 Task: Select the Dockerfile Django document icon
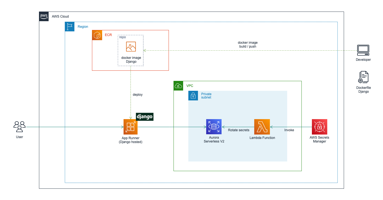coord(363,77)
